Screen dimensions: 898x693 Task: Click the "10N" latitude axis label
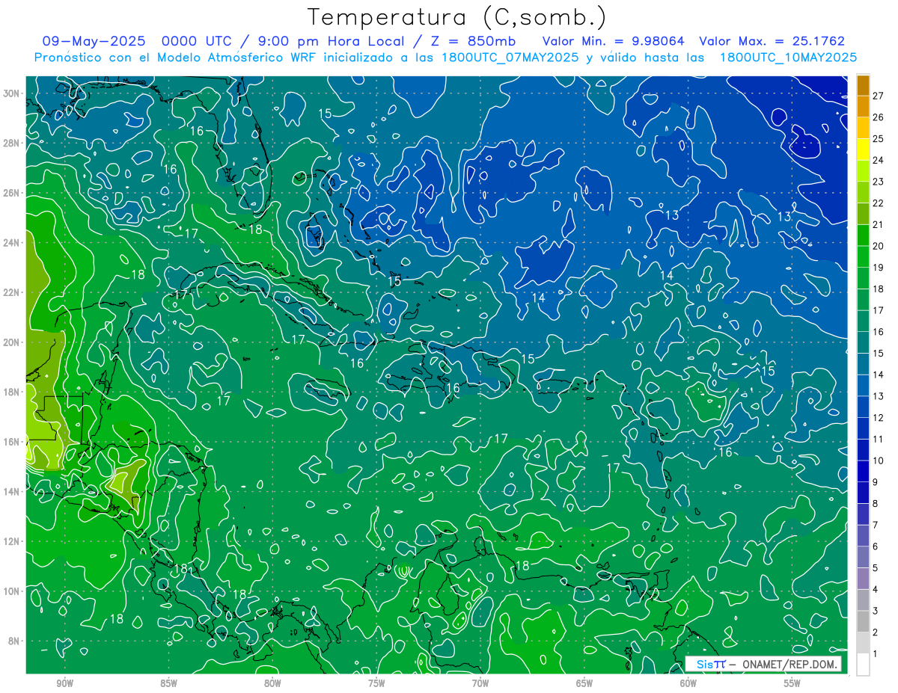pos(12,591)
